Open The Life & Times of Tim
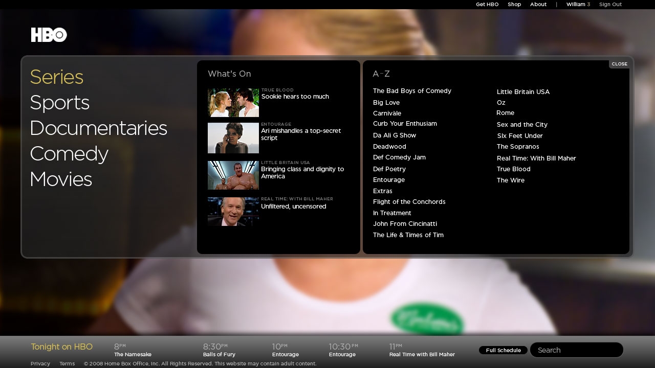This screenshot has height=368, width=655. (408, 235)
